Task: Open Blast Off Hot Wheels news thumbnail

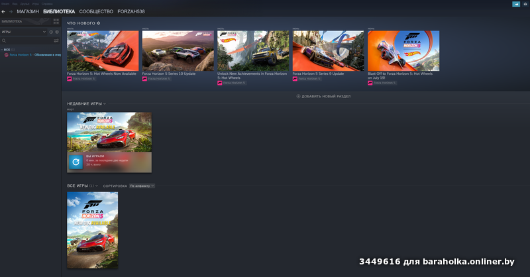Action: 403,51
